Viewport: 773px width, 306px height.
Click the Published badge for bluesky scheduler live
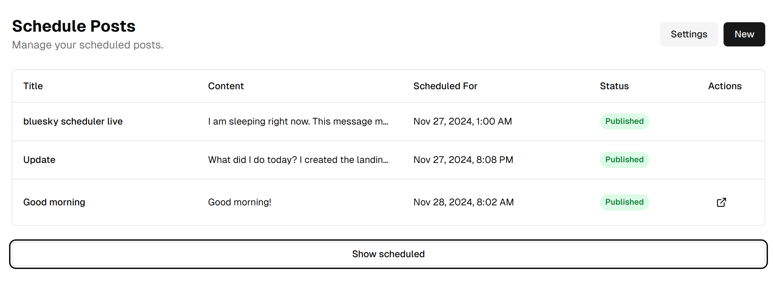(x=624, y=121)
